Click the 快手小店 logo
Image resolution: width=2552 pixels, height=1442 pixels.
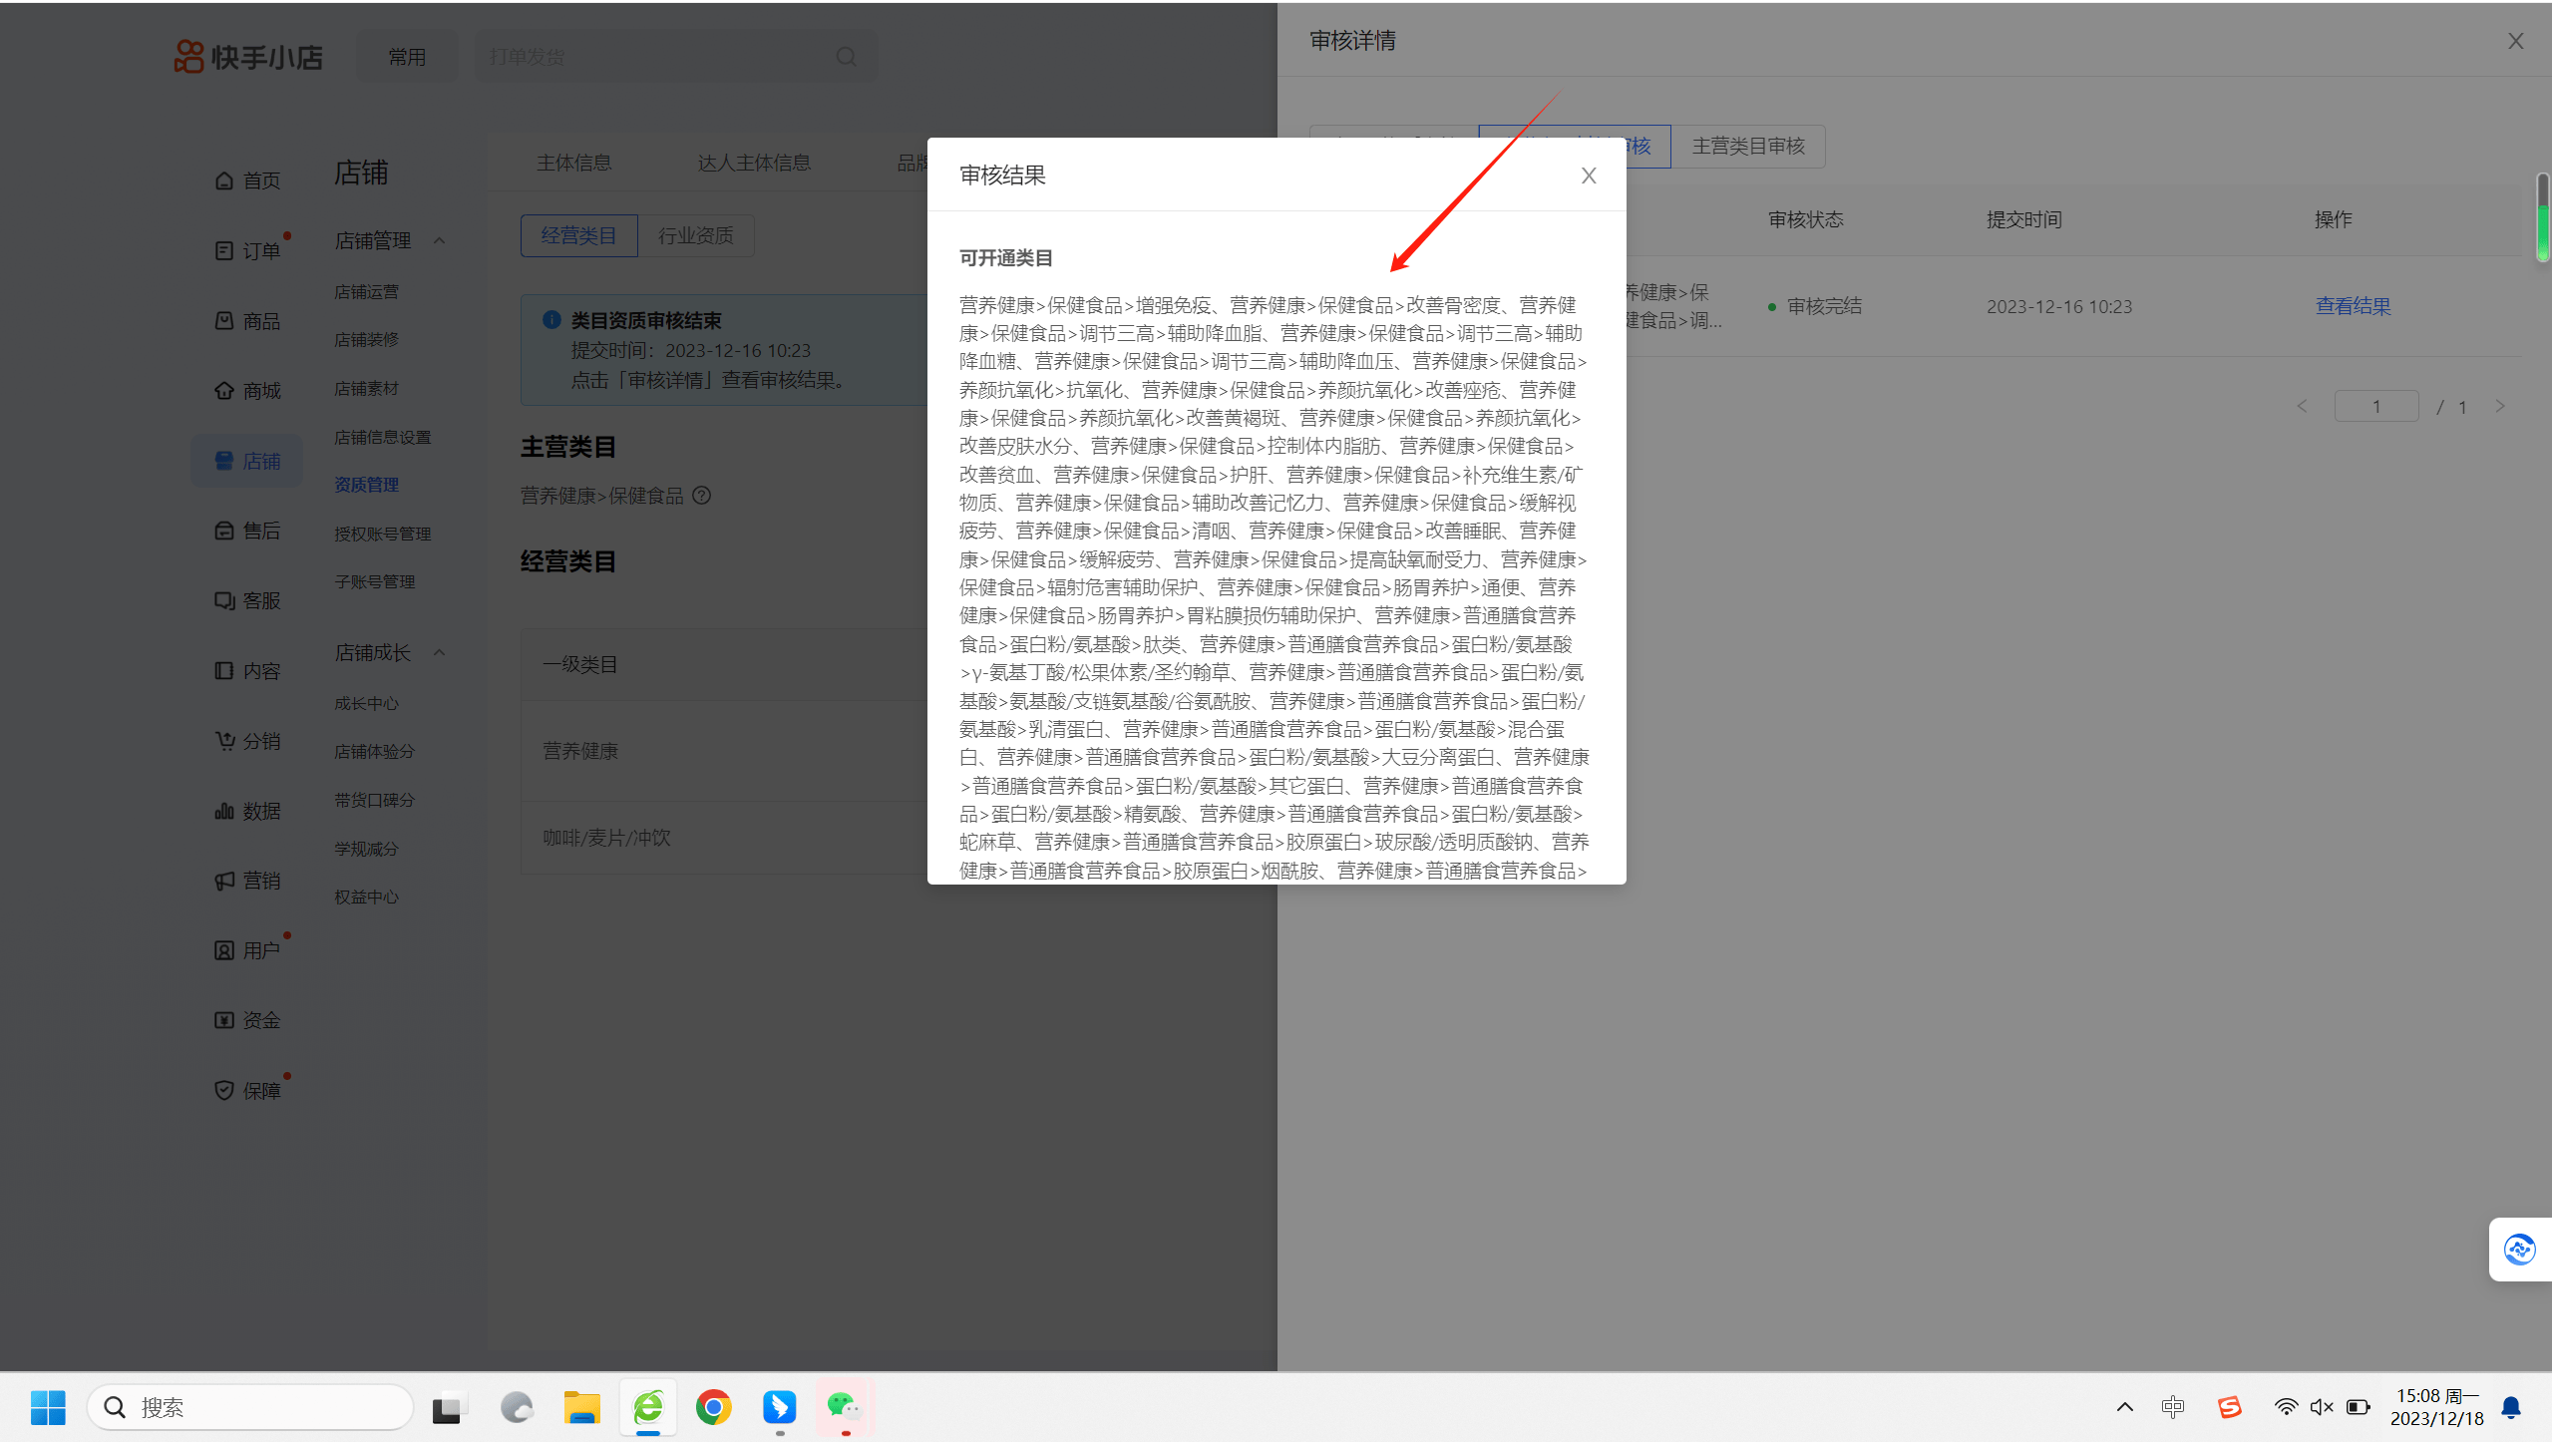point(248,57)
